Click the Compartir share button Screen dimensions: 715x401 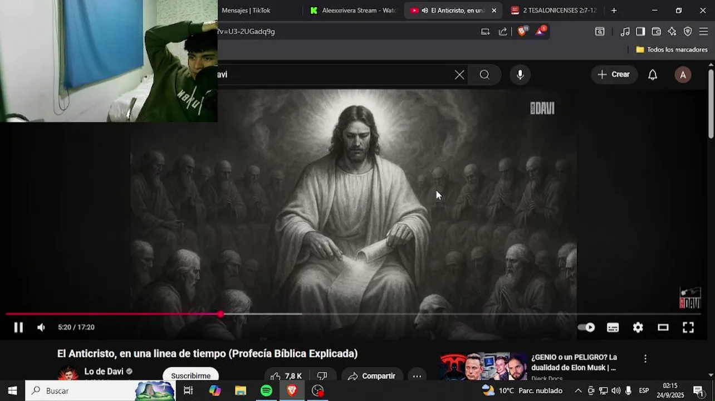(x=371, y=376)
